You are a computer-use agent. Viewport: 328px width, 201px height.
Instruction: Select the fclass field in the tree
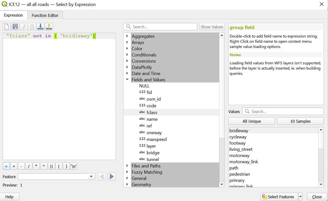pos(152,113)
